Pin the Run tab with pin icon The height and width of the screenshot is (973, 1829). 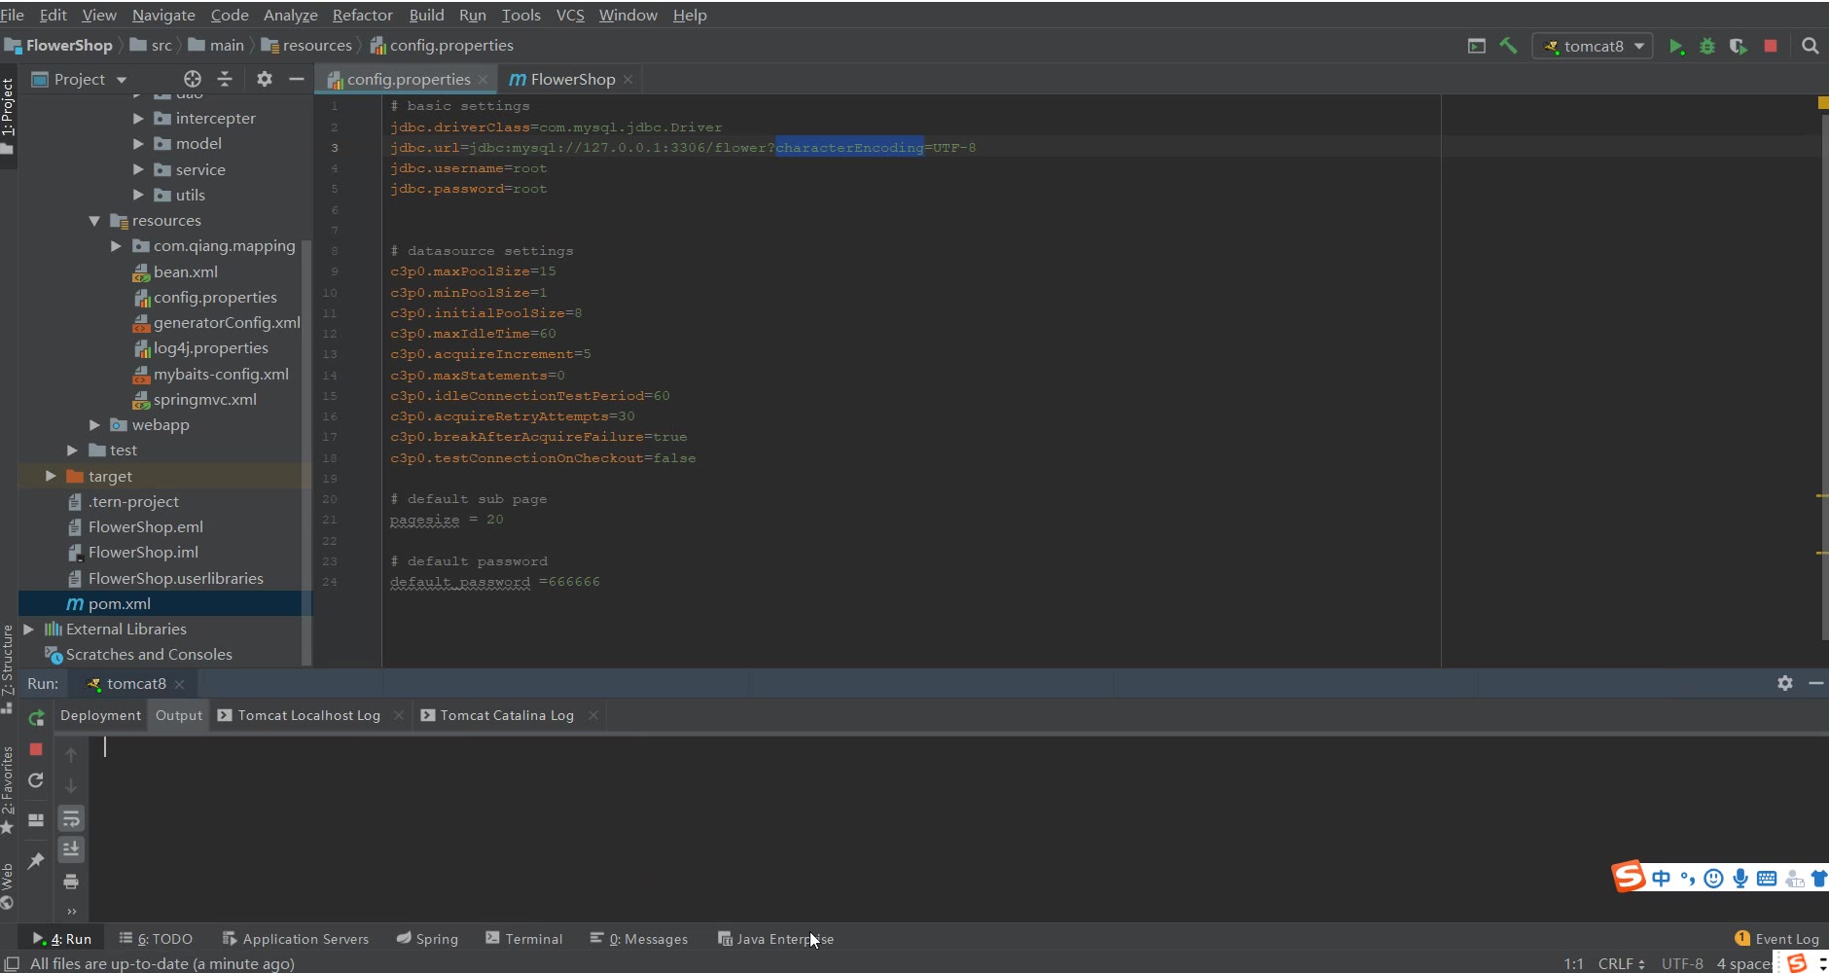click(36, 860)
